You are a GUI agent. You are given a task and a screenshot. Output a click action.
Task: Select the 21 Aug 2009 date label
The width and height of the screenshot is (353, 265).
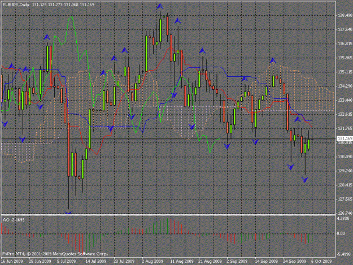[210, 262]
